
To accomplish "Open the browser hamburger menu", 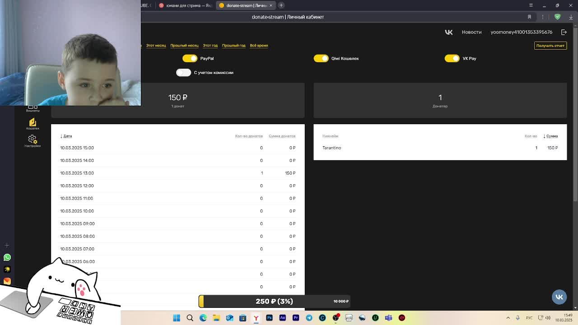I will point(531,5).
